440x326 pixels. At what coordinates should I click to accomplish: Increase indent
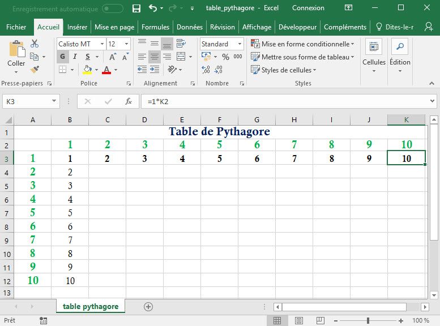(x=155, y=69)
